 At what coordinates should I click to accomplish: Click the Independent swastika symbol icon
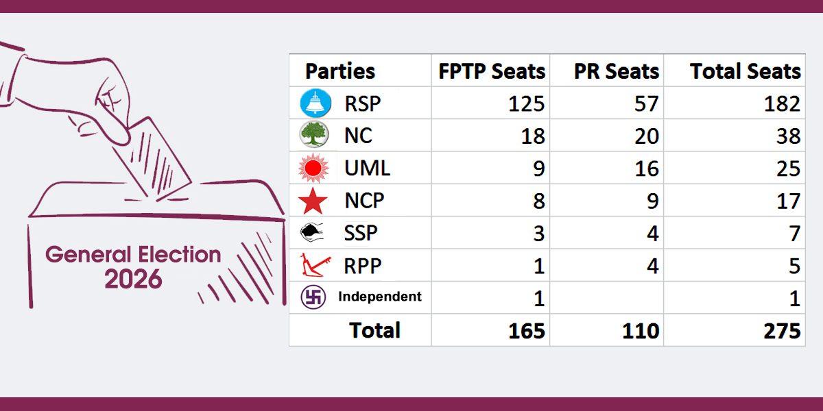[x=313, y=297]
